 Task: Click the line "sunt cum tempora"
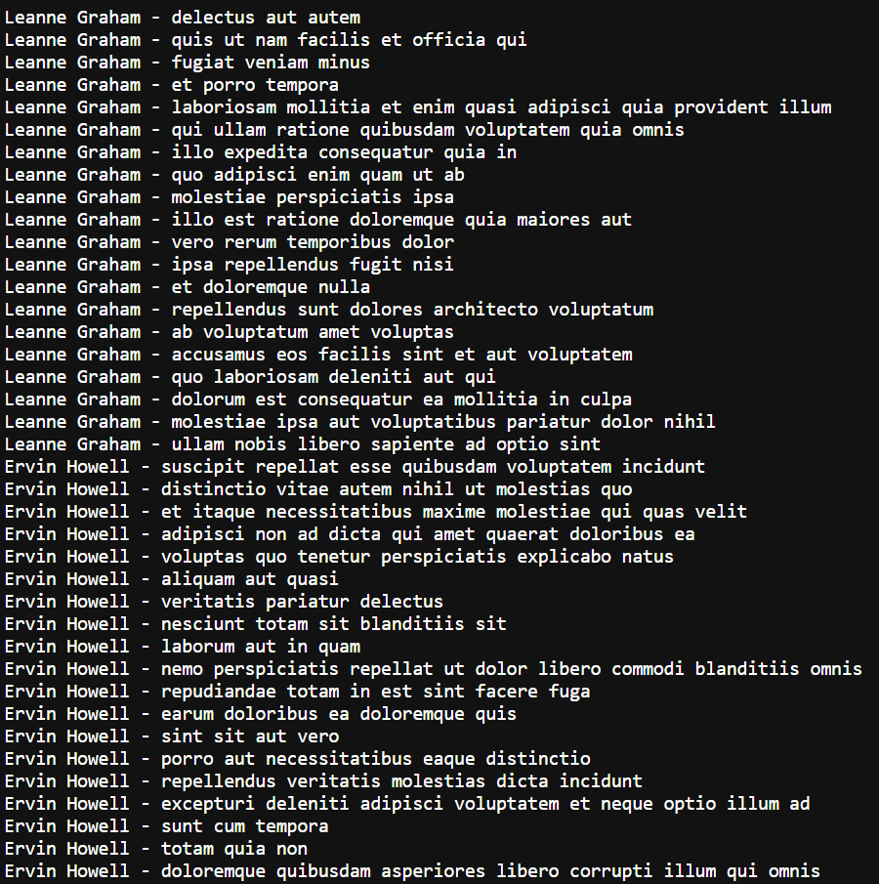(x=244, y=826)
